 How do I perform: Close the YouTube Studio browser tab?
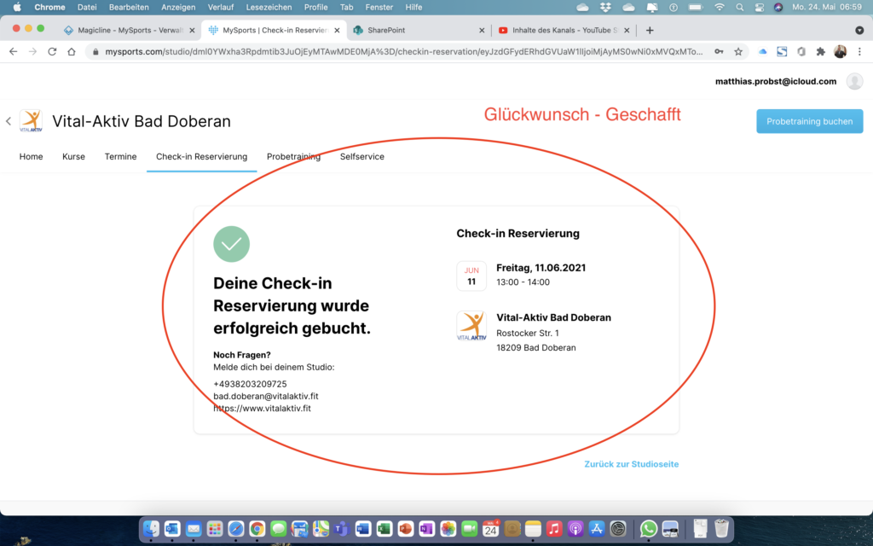(627, 31)
